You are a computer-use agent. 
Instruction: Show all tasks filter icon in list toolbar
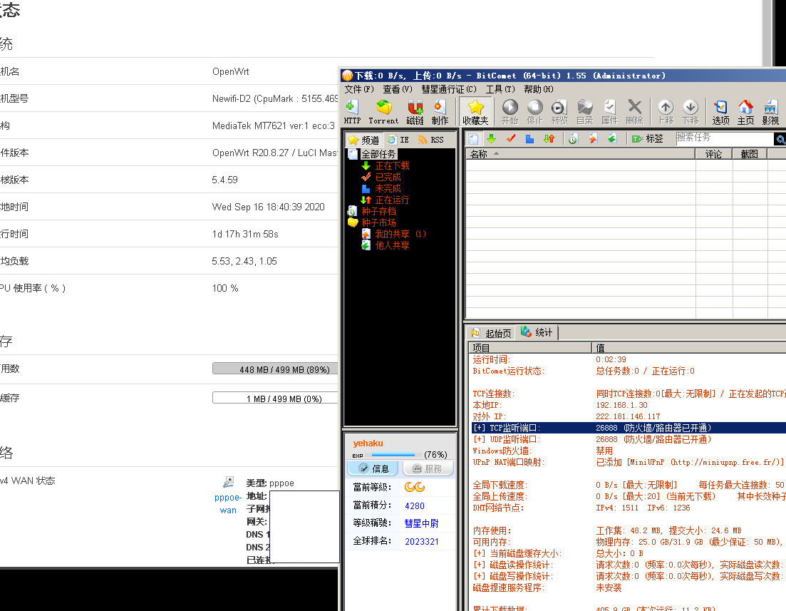pos(473,138)
